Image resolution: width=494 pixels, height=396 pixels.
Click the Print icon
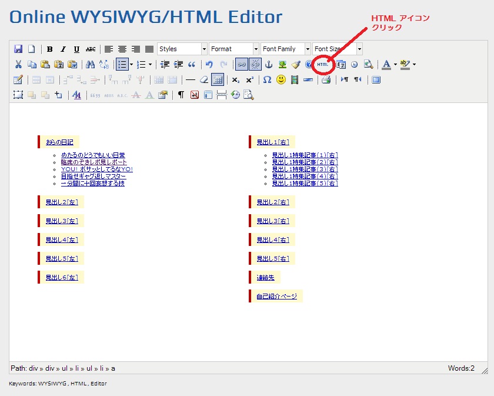326,79
